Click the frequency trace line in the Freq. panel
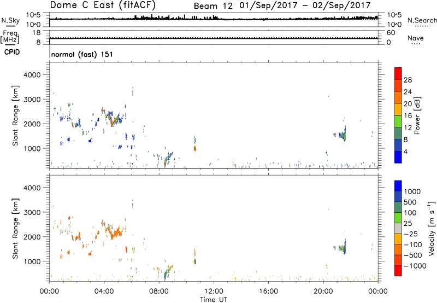 (214, 39)
